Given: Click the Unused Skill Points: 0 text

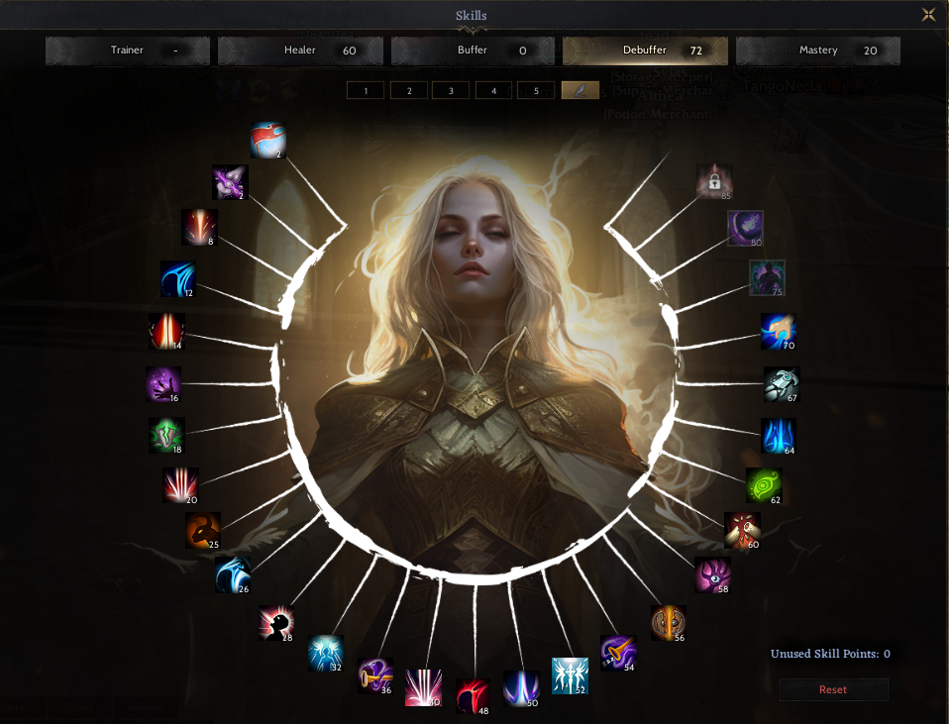Looking at the screenshot, I should click(x=830, y=654).
